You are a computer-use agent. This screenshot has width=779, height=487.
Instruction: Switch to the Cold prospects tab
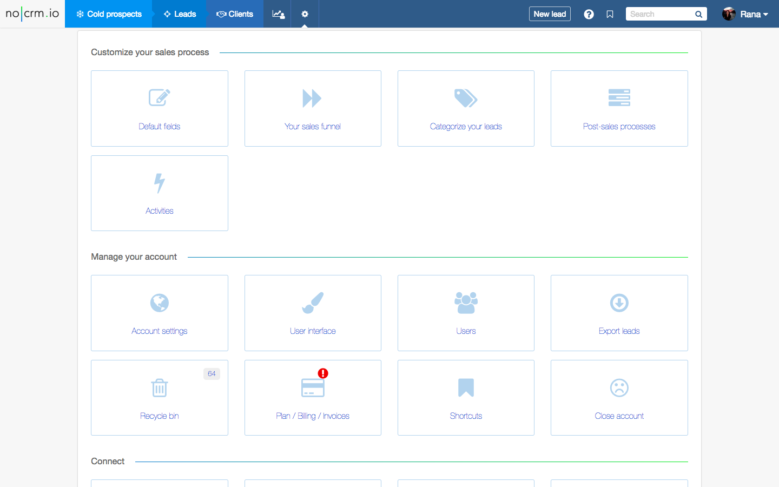(x=109, y=14)
